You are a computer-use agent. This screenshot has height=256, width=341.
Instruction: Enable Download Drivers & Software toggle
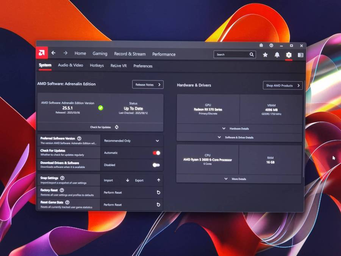click(x=156, y=165)
